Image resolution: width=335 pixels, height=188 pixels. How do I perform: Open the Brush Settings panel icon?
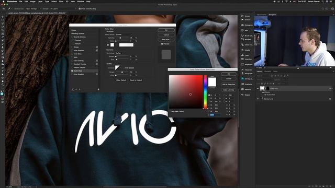(242, 36)
